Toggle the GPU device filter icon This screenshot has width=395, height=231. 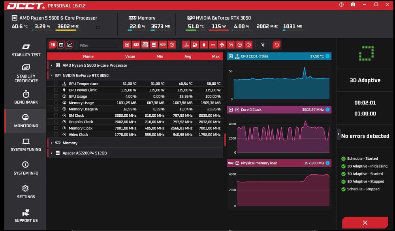(136, 45)
